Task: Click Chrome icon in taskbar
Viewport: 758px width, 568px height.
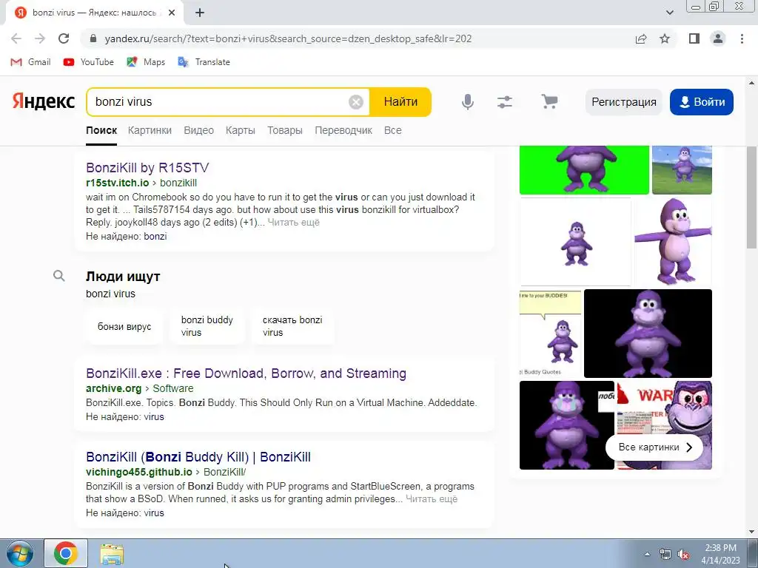Action: (x=66, y=553)
